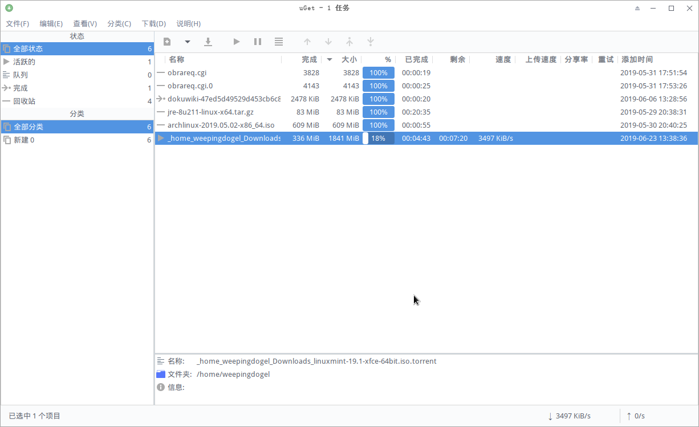Click the download speed indicator in status bar
Viewport: 699px width, 427px height.
point(569,416)
